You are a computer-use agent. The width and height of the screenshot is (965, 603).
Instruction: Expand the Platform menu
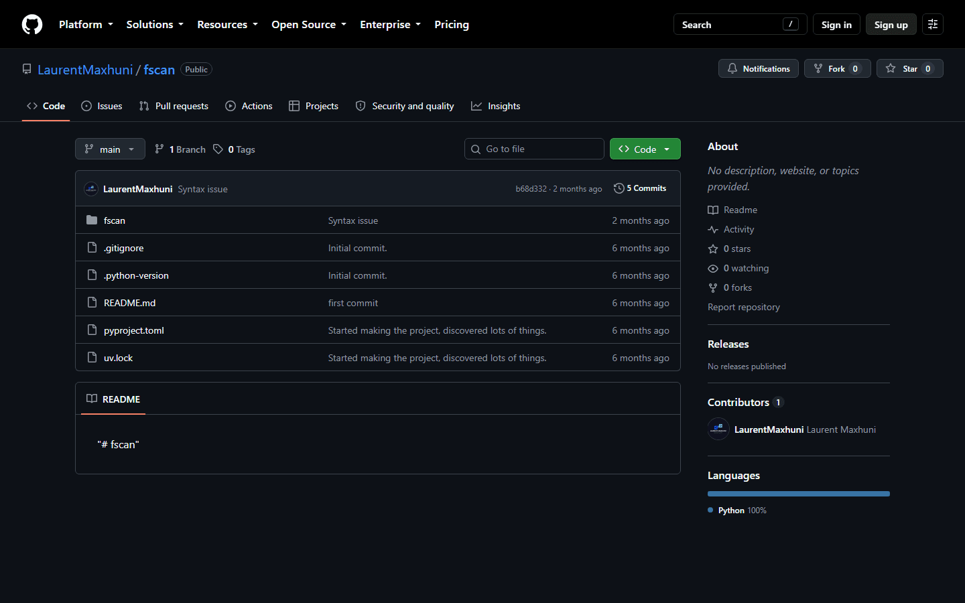click(x=86, y=24)
